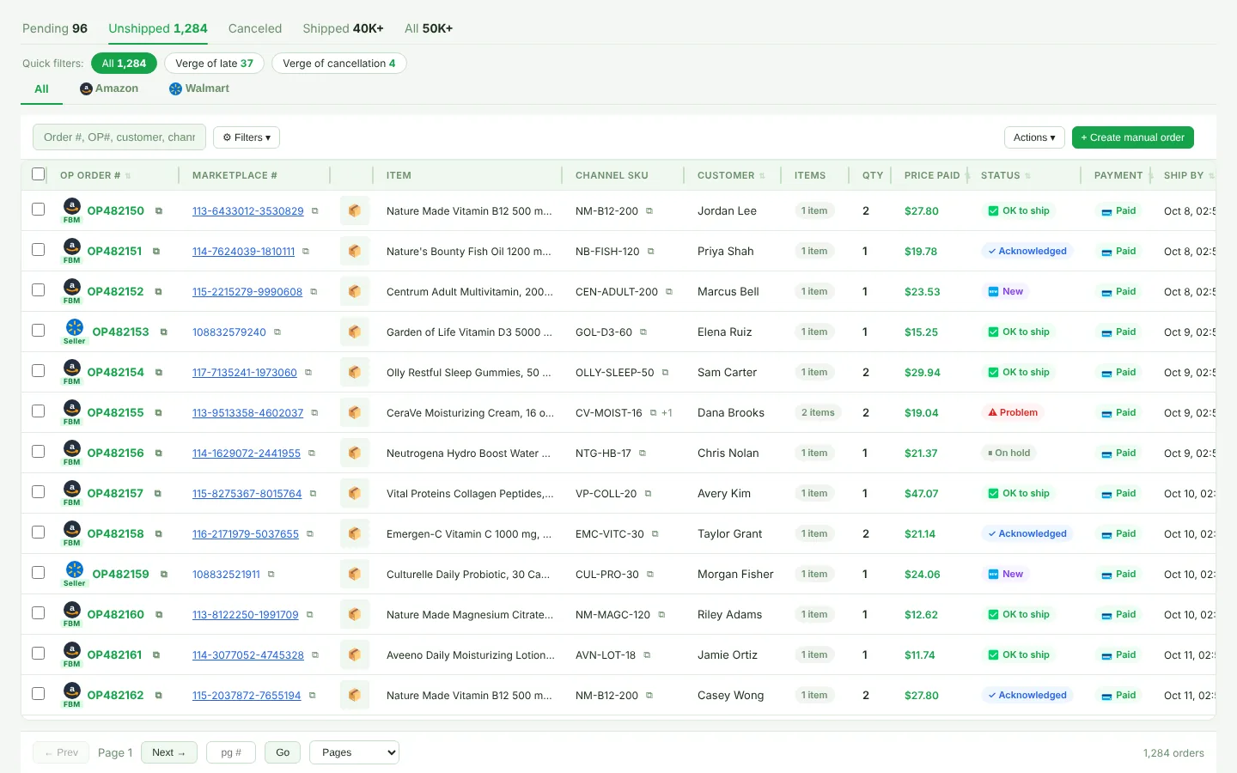Copy channel SKU GOL-D3-60

click(643, 332)
